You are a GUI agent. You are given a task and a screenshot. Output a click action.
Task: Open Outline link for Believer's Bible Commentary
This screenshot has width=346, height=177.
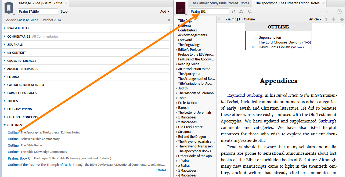coord(13,139)
